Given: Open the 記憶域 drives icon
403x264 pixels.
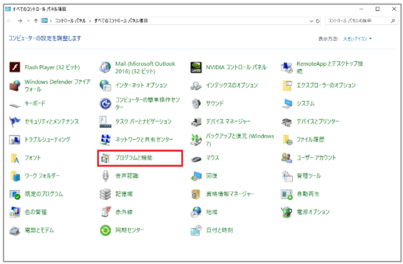Looking at the screenshot, I should pos(105,194).
